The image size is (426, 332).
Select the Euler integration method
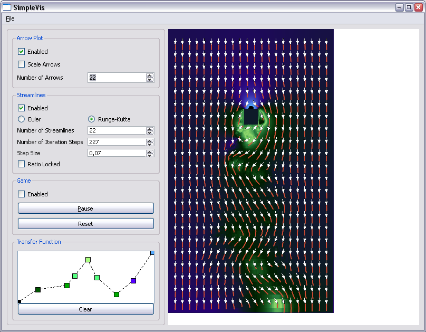tap(22, 119)
